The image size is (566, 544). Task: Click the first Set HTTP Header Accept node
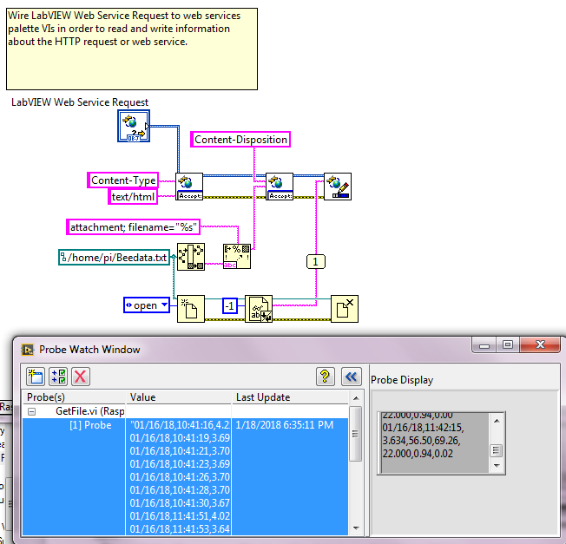click(x=189, y=187)
